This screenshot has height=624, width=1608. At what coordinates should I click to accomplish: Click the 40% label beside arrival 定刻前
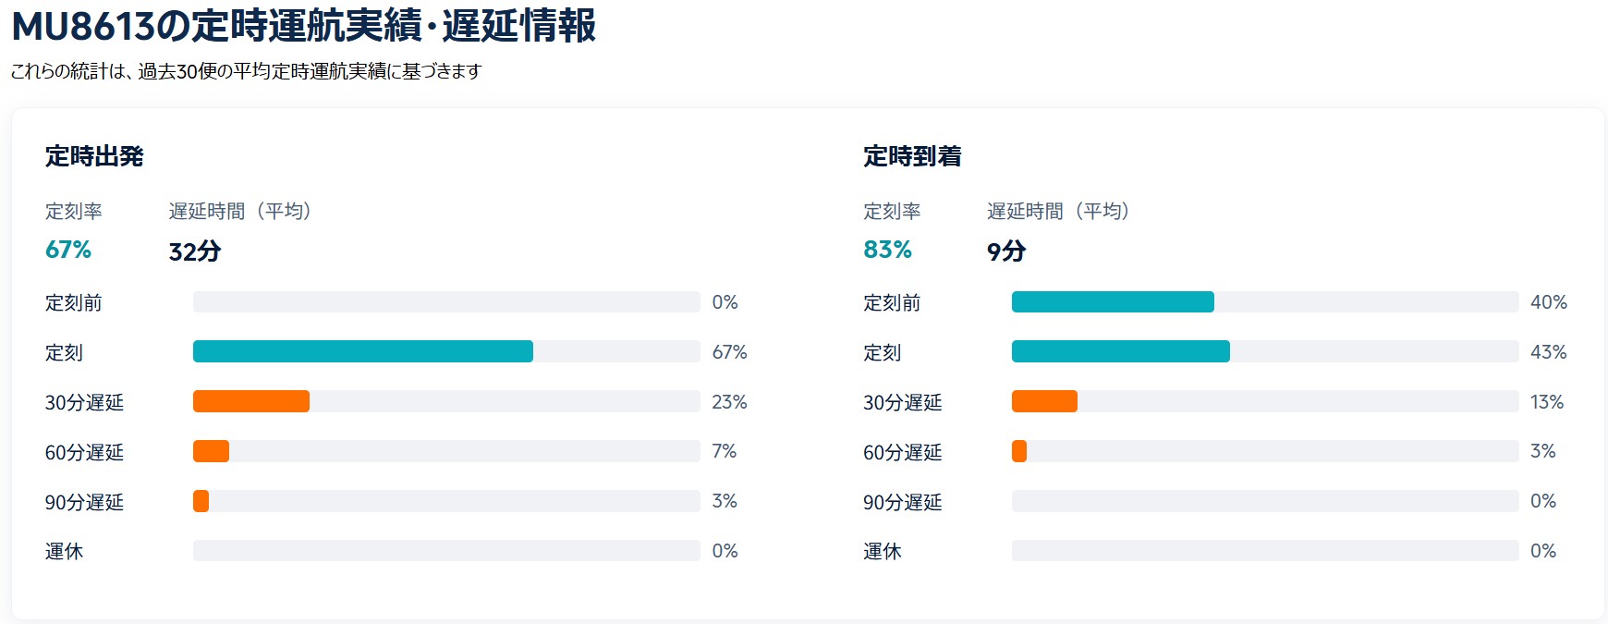pos(1549,302)
